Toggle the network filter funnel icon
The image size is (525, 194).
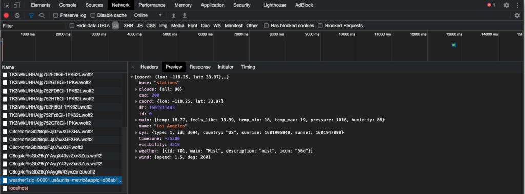pyautogui.click(x=31, y=15)
